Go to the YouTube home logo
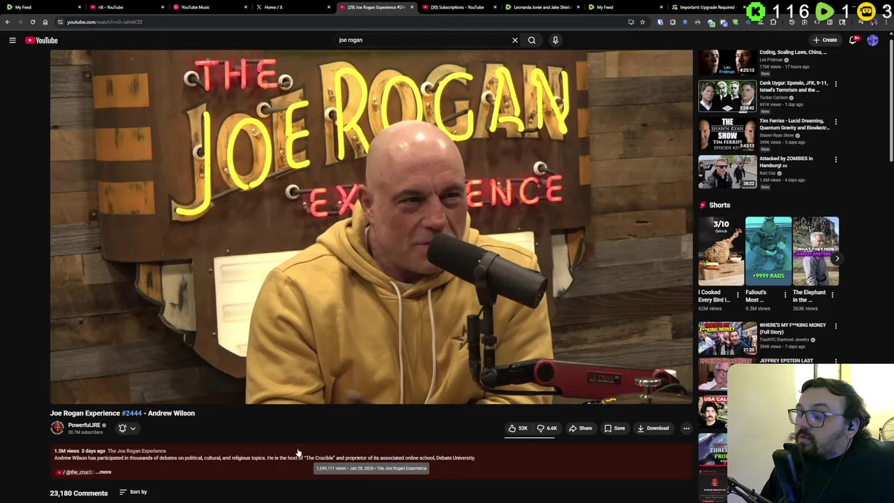 click(x=42, y=40)
